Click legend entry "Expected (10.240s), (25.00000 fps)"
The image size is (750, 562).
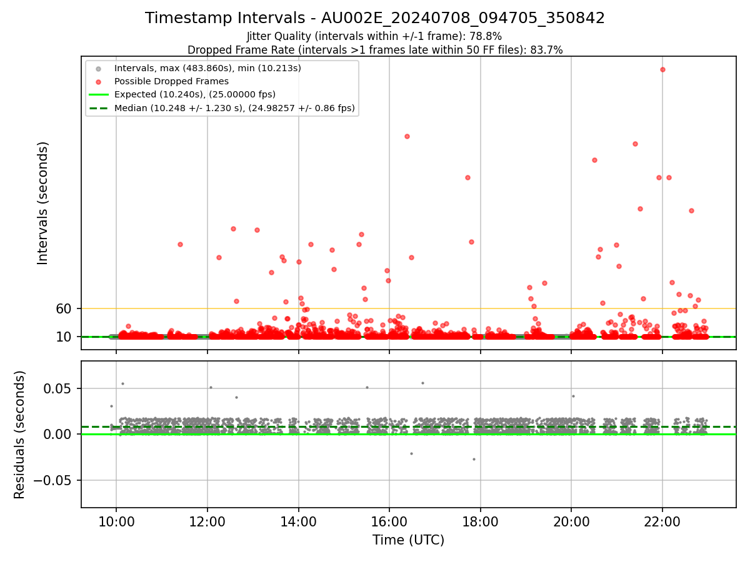click(x=195, y=94)
